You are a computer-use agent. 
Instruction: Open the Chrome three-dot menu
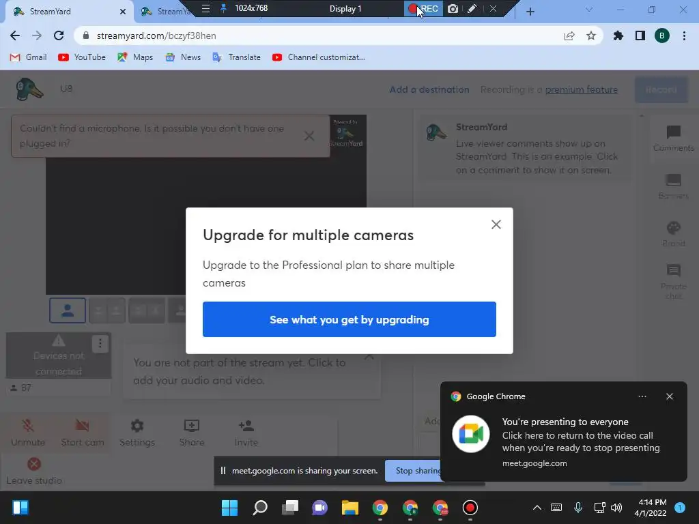[684, 35]
